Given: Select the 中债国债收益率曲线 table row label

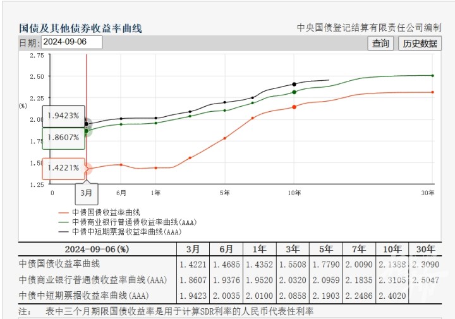Looking at the screenshot, I should (59, 264).
